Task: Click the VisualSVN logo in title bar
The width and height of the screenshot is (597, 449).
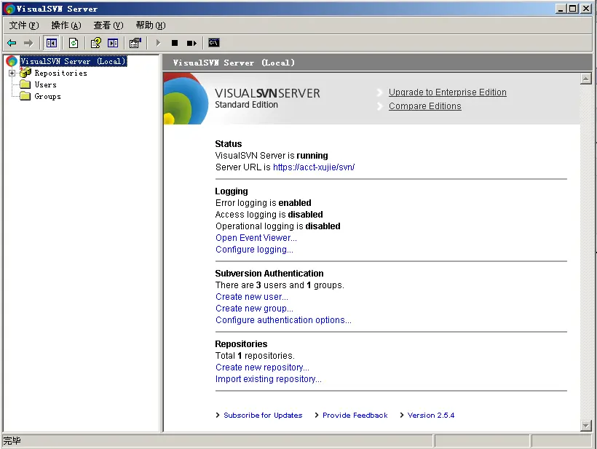Action: [9, 9]
